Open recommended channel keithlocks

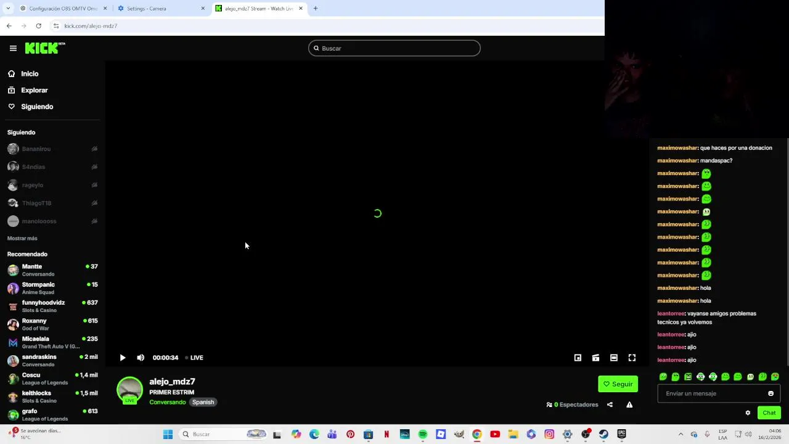click(x=52, y=397)
